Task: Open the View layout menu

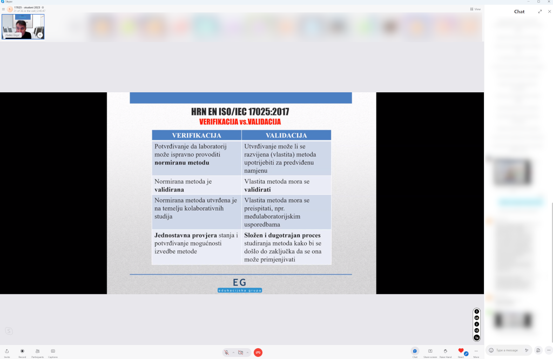Action: tap(475, 9)
